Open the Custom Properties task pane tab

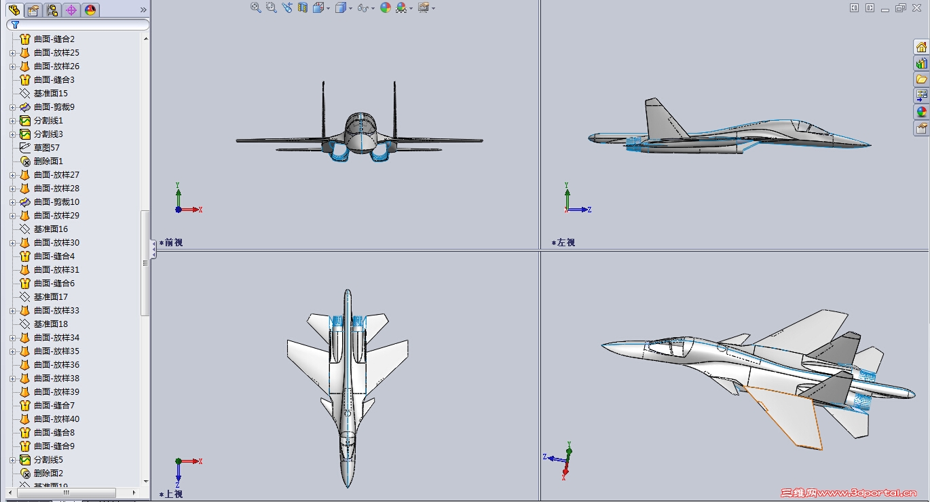click(921, 128)
